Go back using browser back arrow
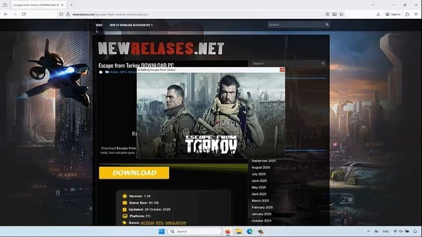 tap(6, 14)
